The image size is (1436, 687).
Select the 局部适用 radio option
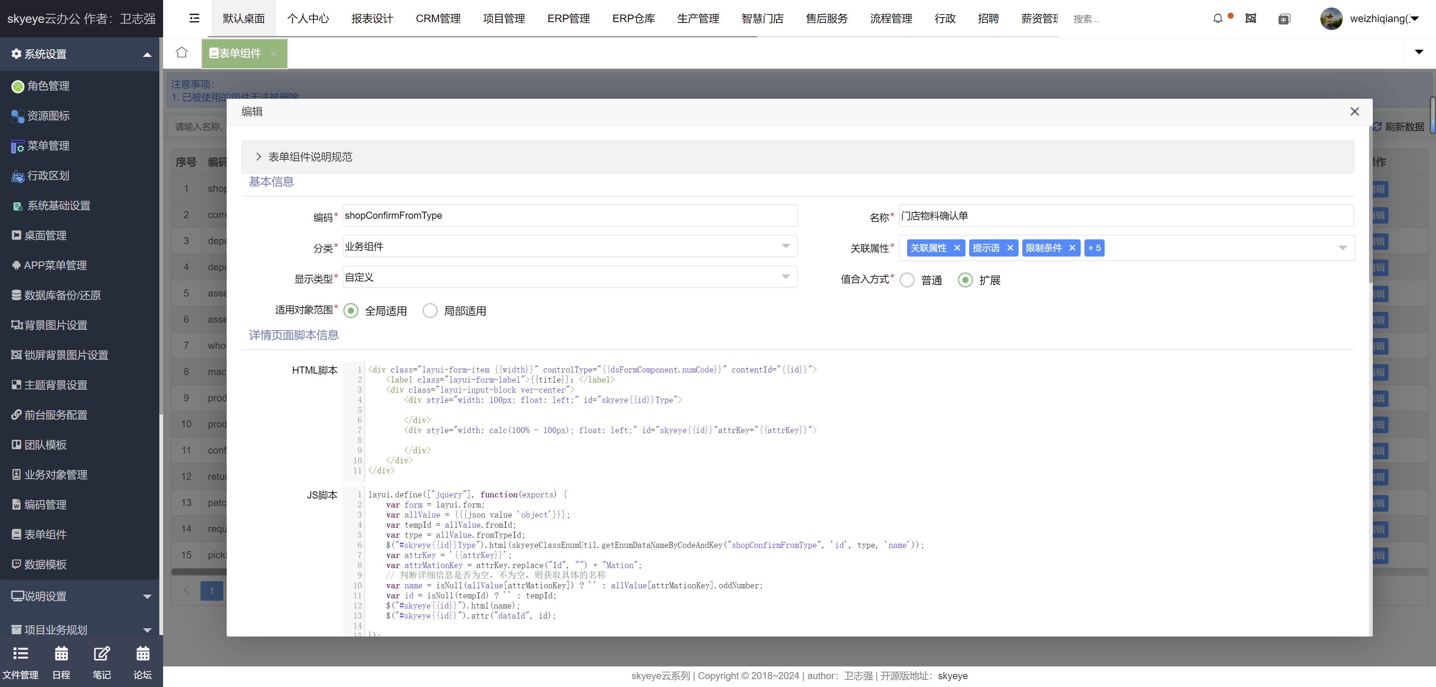coord(430,311)
